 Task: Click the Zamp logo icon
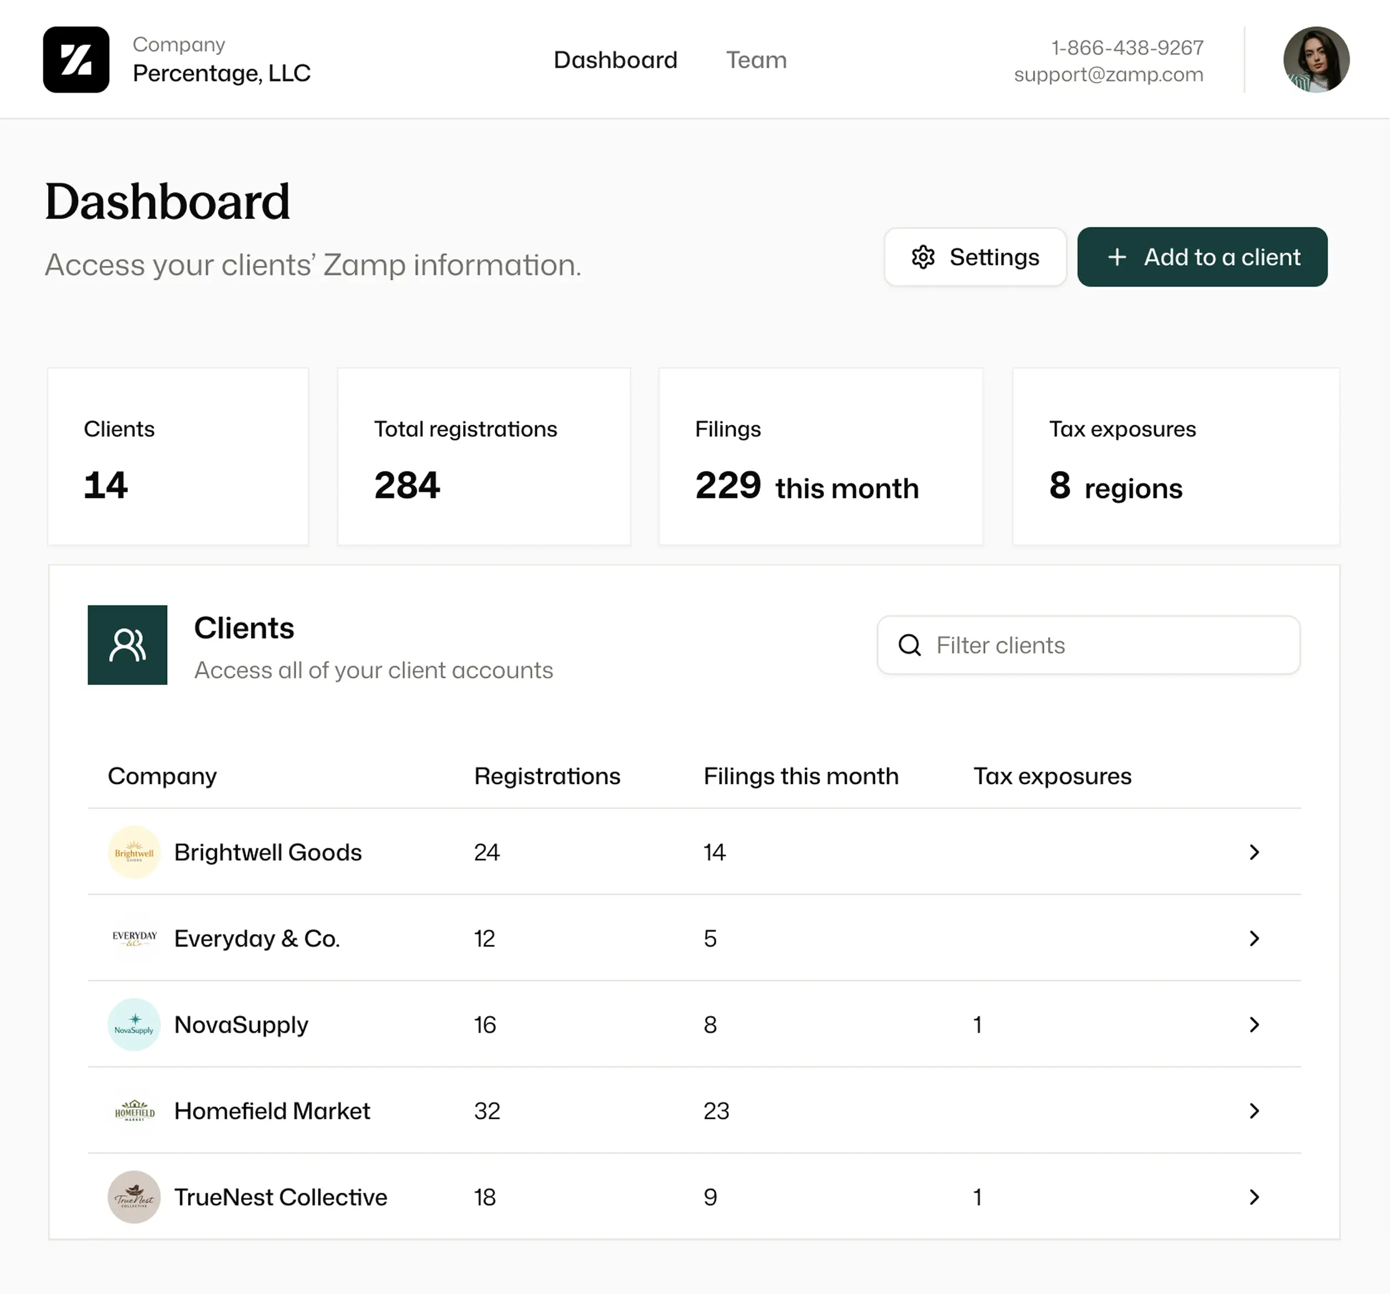click(x=76, y=60)
